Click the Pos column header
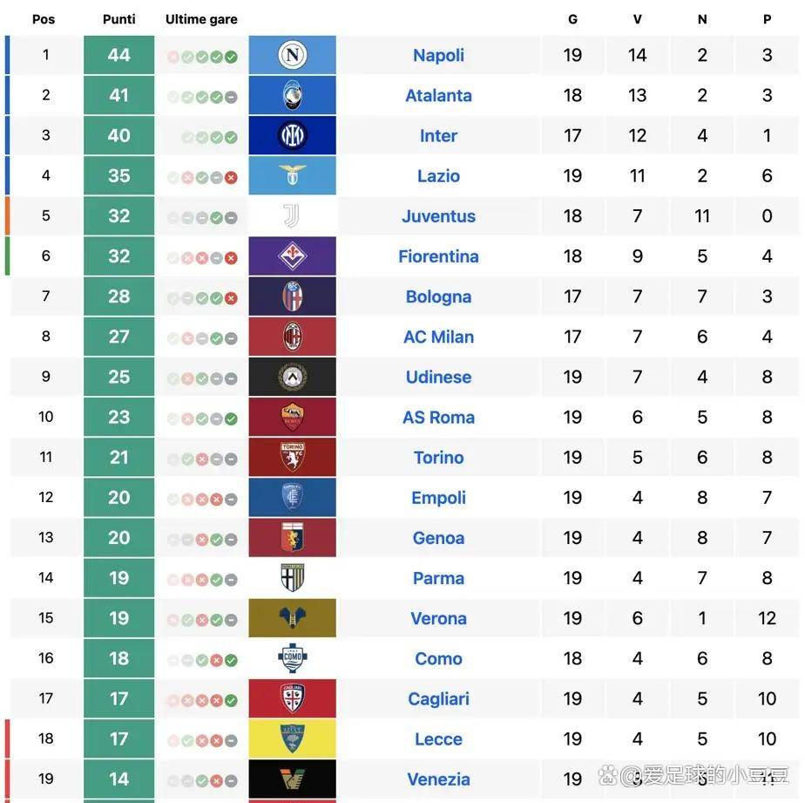This screenshot has width=805, height=803. click(x=44, y=19)
